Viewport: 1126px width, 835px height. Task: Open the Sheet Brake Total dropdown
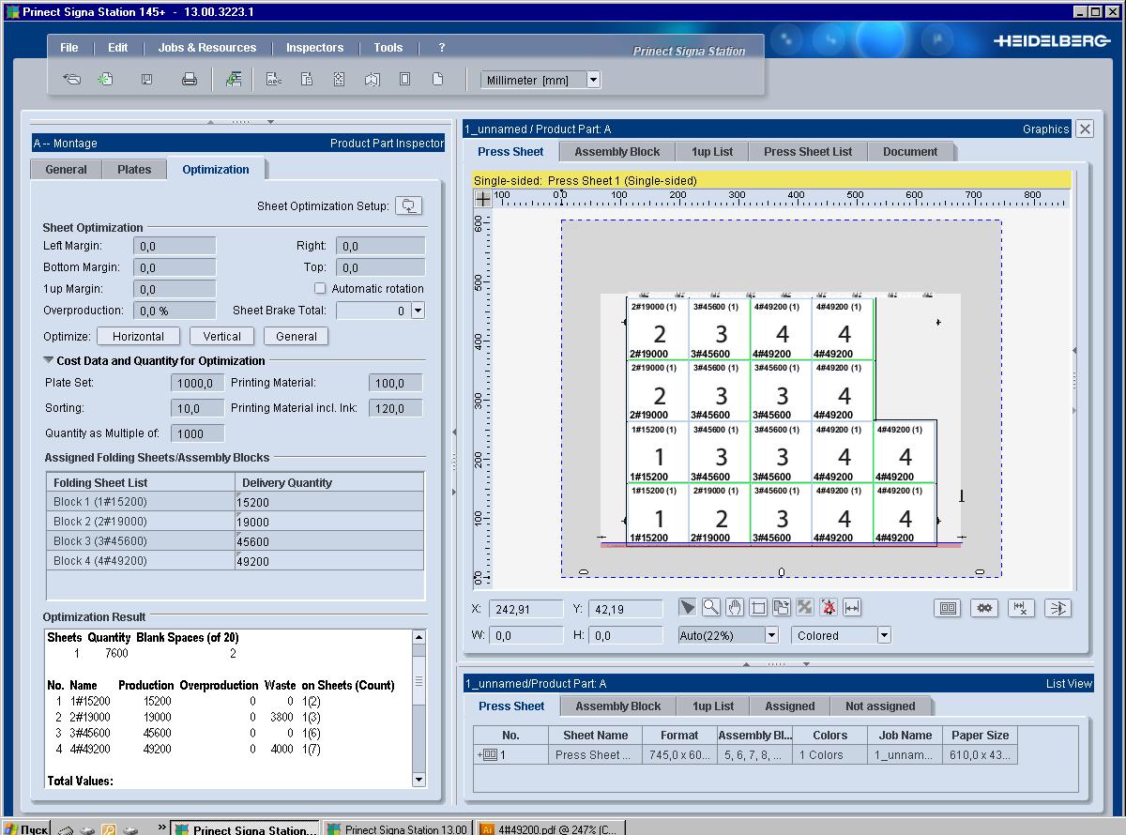coord(418,311)
